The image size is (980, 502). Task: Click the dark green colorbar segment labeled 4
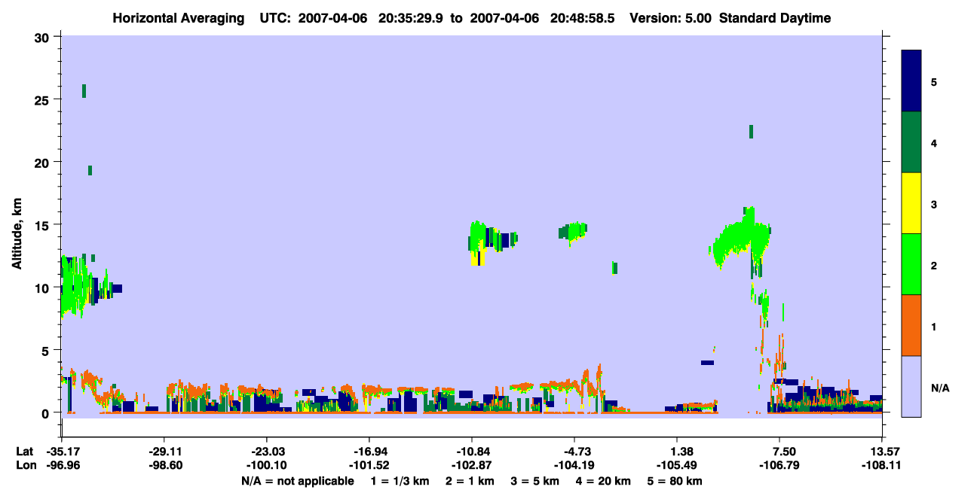(x=911, y=142)
